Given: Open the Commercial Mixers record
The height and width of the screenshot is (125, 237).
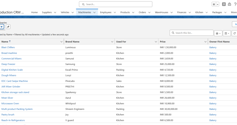Looking at the screenshot, I should point(12,58).
